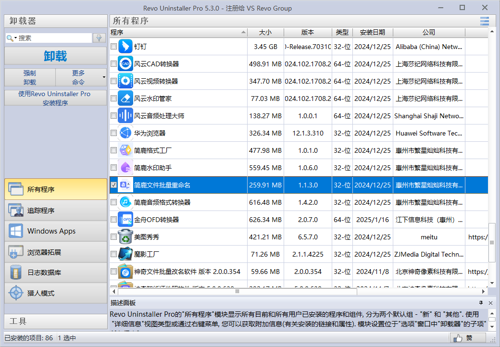Check the checkbox next to 美图秀秀
Image resolution: width=500 pixels, height=347 pixels.
coord(114,236)
